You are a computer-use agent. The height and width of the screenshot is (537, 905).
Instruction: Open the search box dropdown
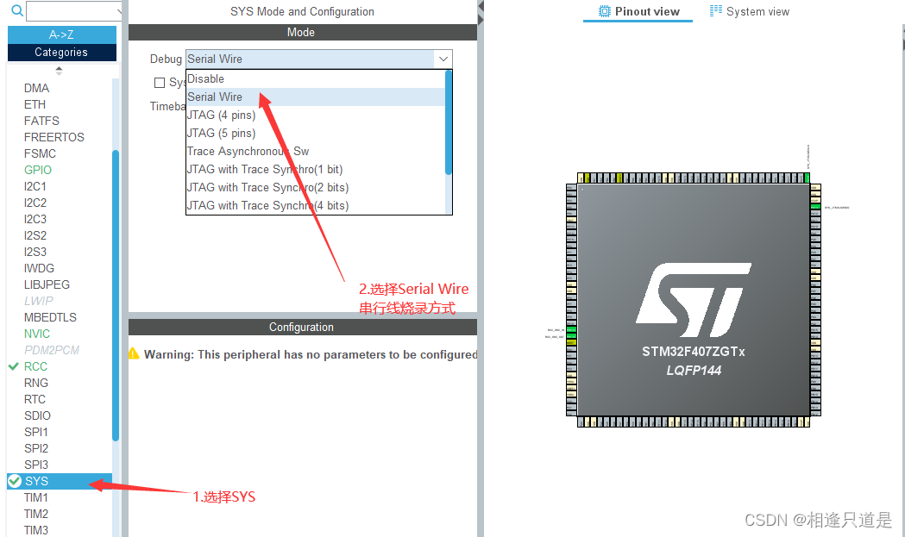coord(118,11)
